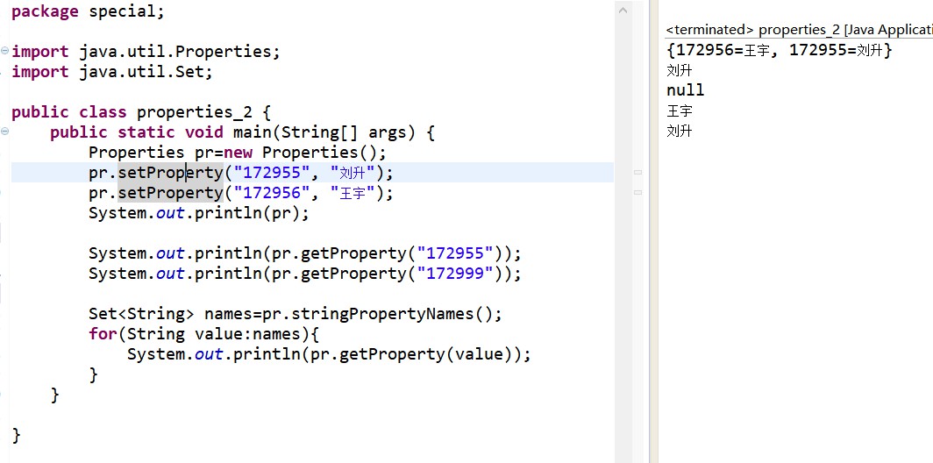Click the "172999" string in getProperty call
The height and width of the screenshot is (463, 933).
[x=456, y=274]
